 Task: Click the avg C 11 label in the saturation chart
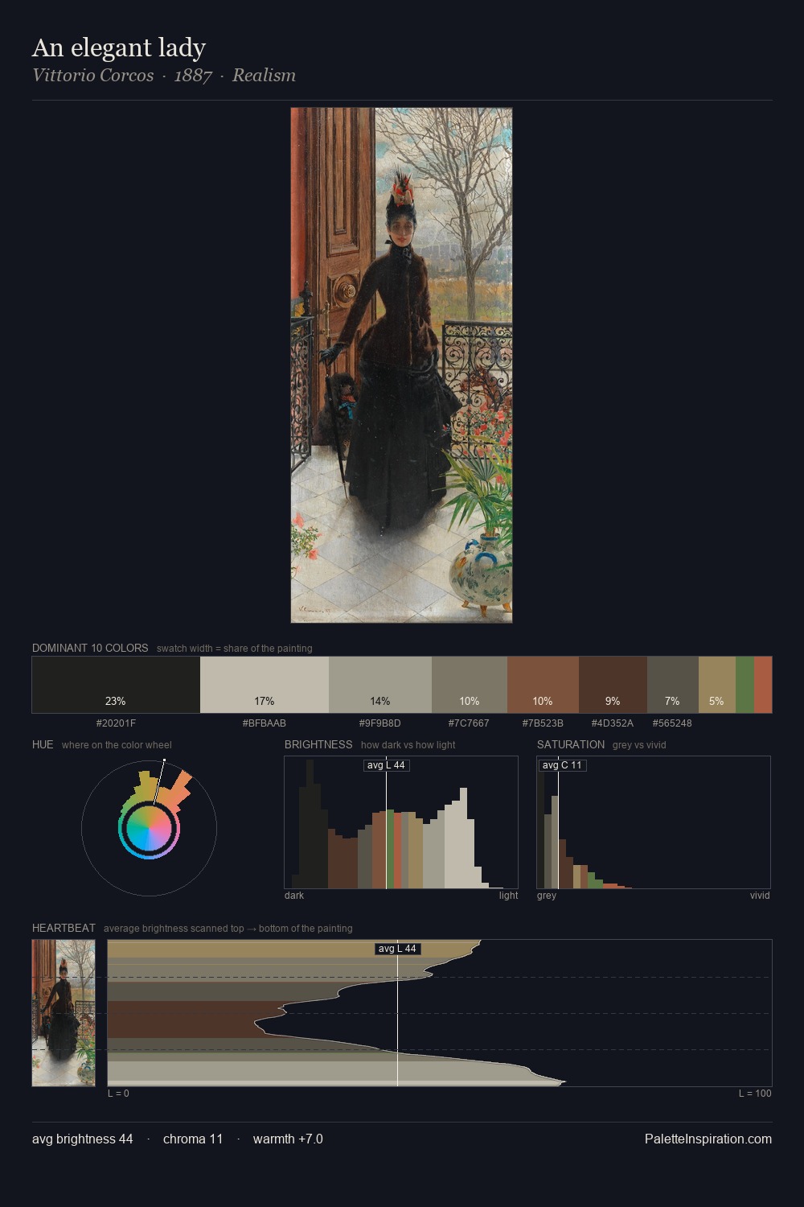pos(562,765)
